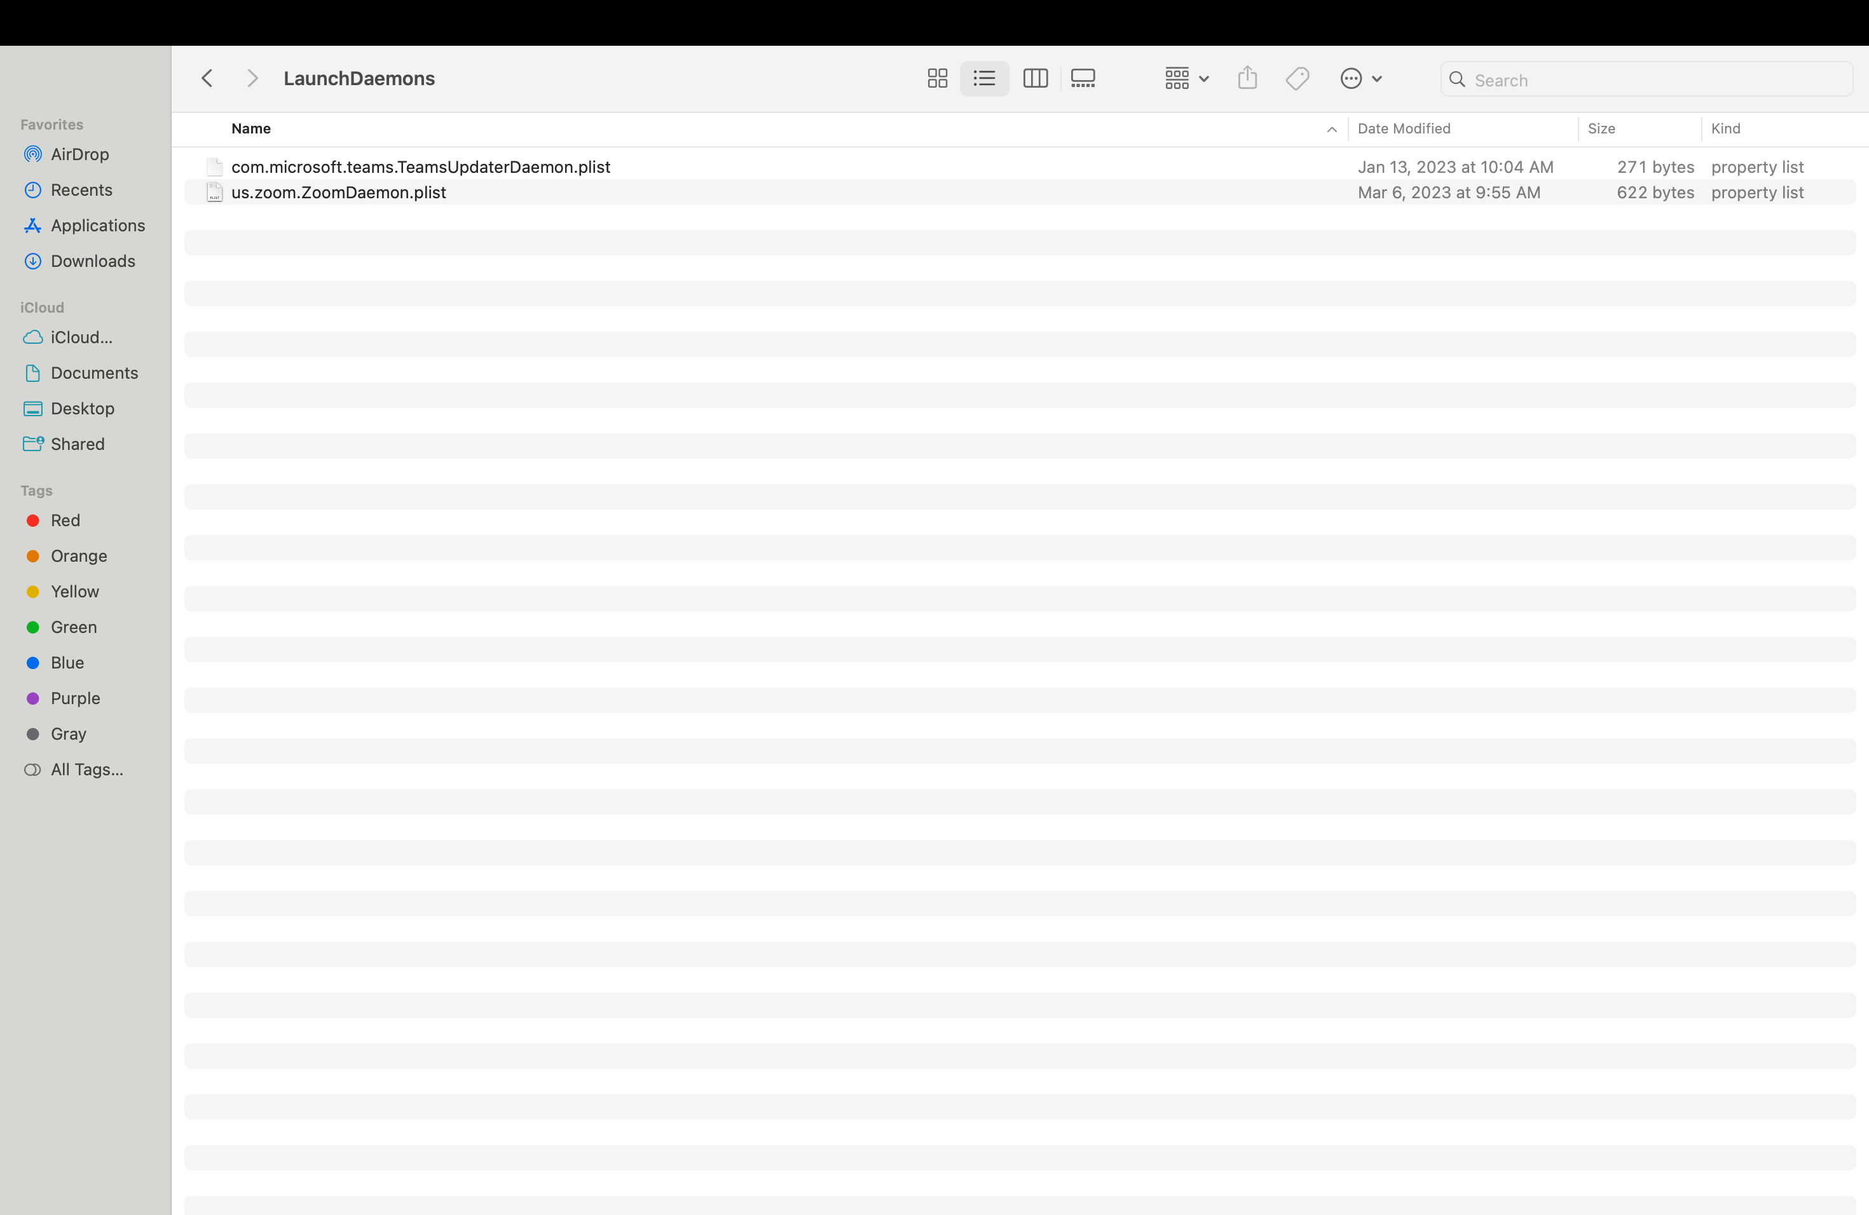Open All Tags… in sidebar
1869x1215 pixels.
(86, 769)
